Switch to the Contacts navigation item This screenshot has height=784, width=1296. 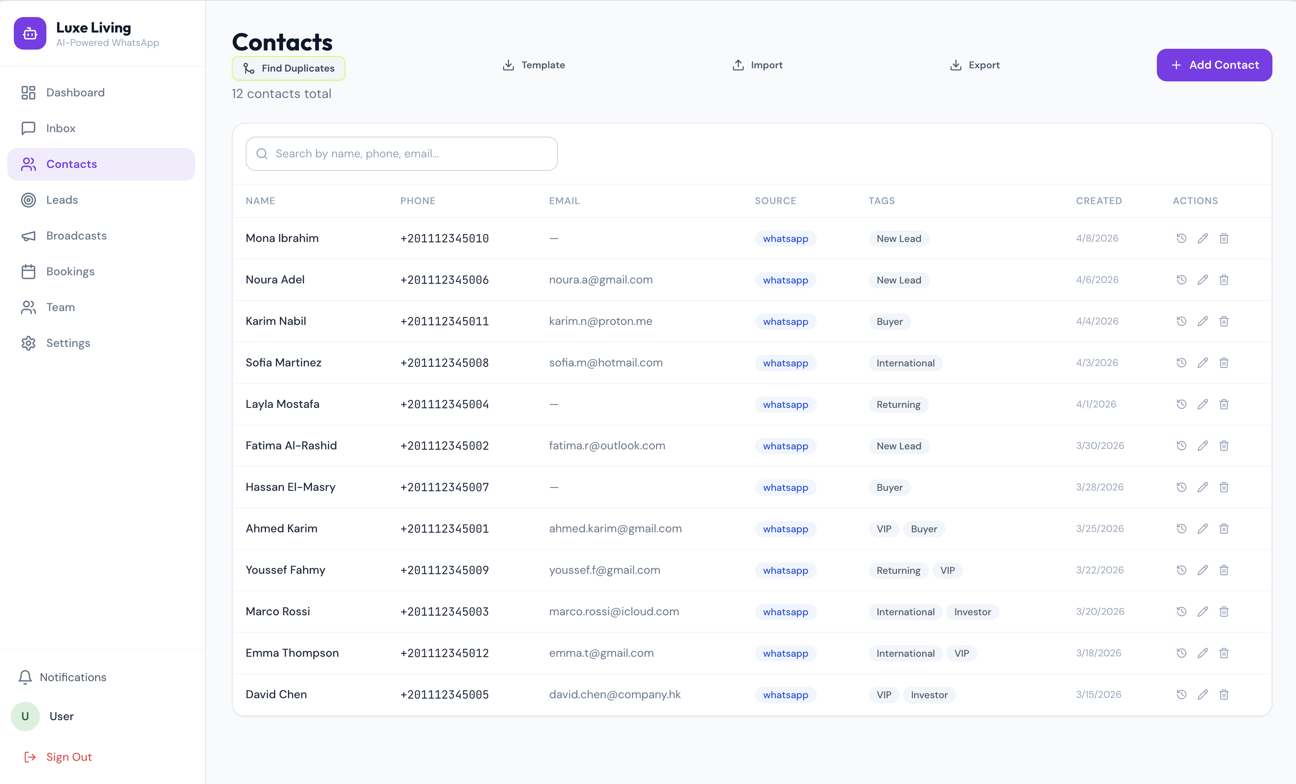(72, 163)
